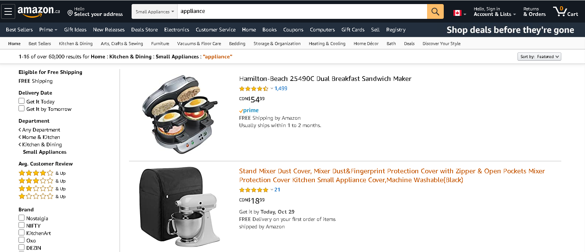Viewport: 585px width, 252px height.
Task: Click the location pin address icon
Action: pyautogui.click(x=70, y=13)
